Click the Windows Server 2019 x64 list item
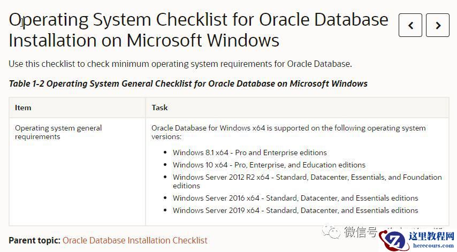Image resolution: width=457 pixels, height=252 pixels. (x=295, y=210)
